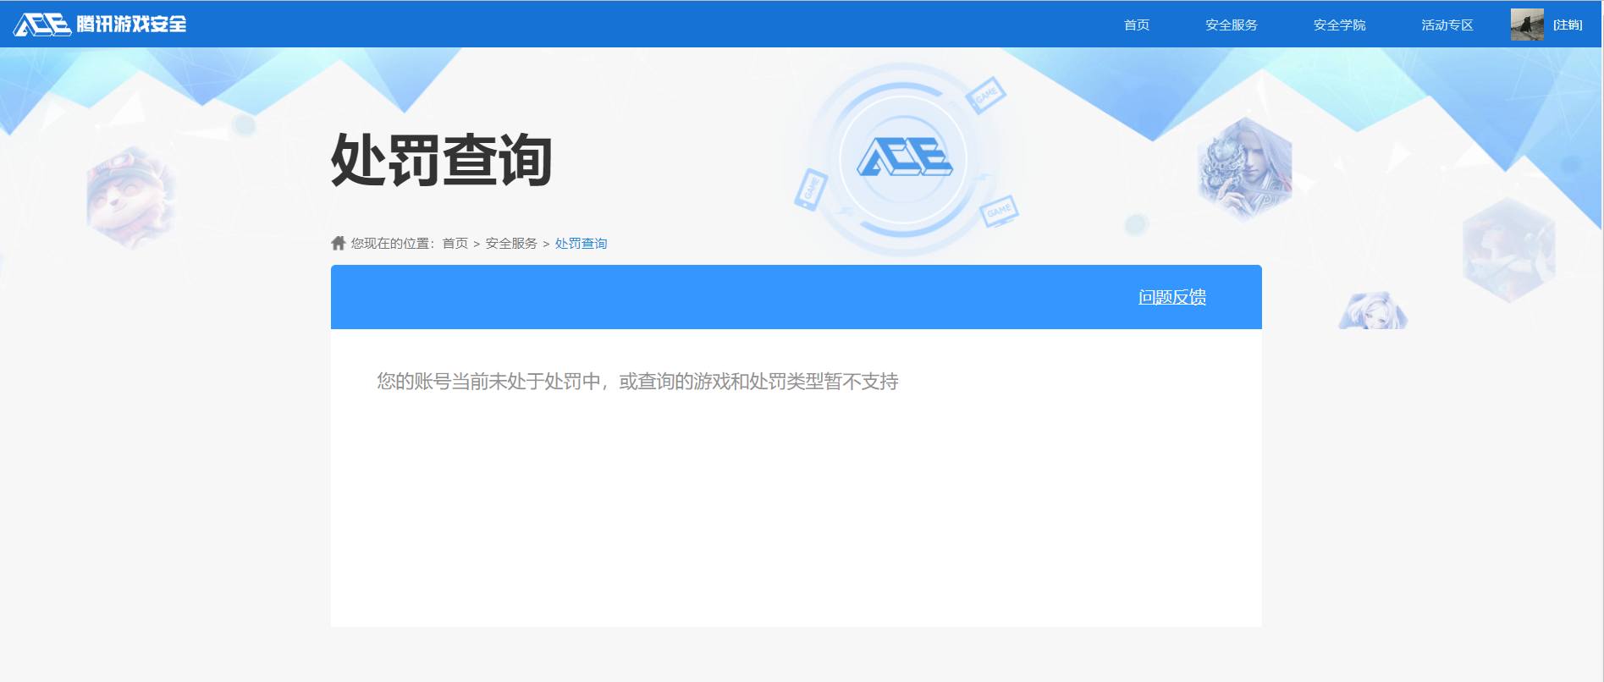Click the circular ACE emblem in banner
This screenshot has height=682, width=1604.
[903, 158]
